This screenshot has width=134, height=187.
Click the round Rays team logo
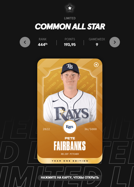click(70, 127)
